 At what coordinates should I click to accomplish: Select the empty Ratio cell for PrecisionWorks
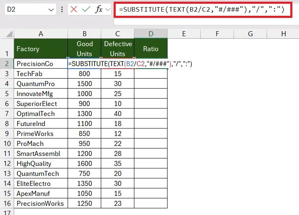(x=151, y=203)
